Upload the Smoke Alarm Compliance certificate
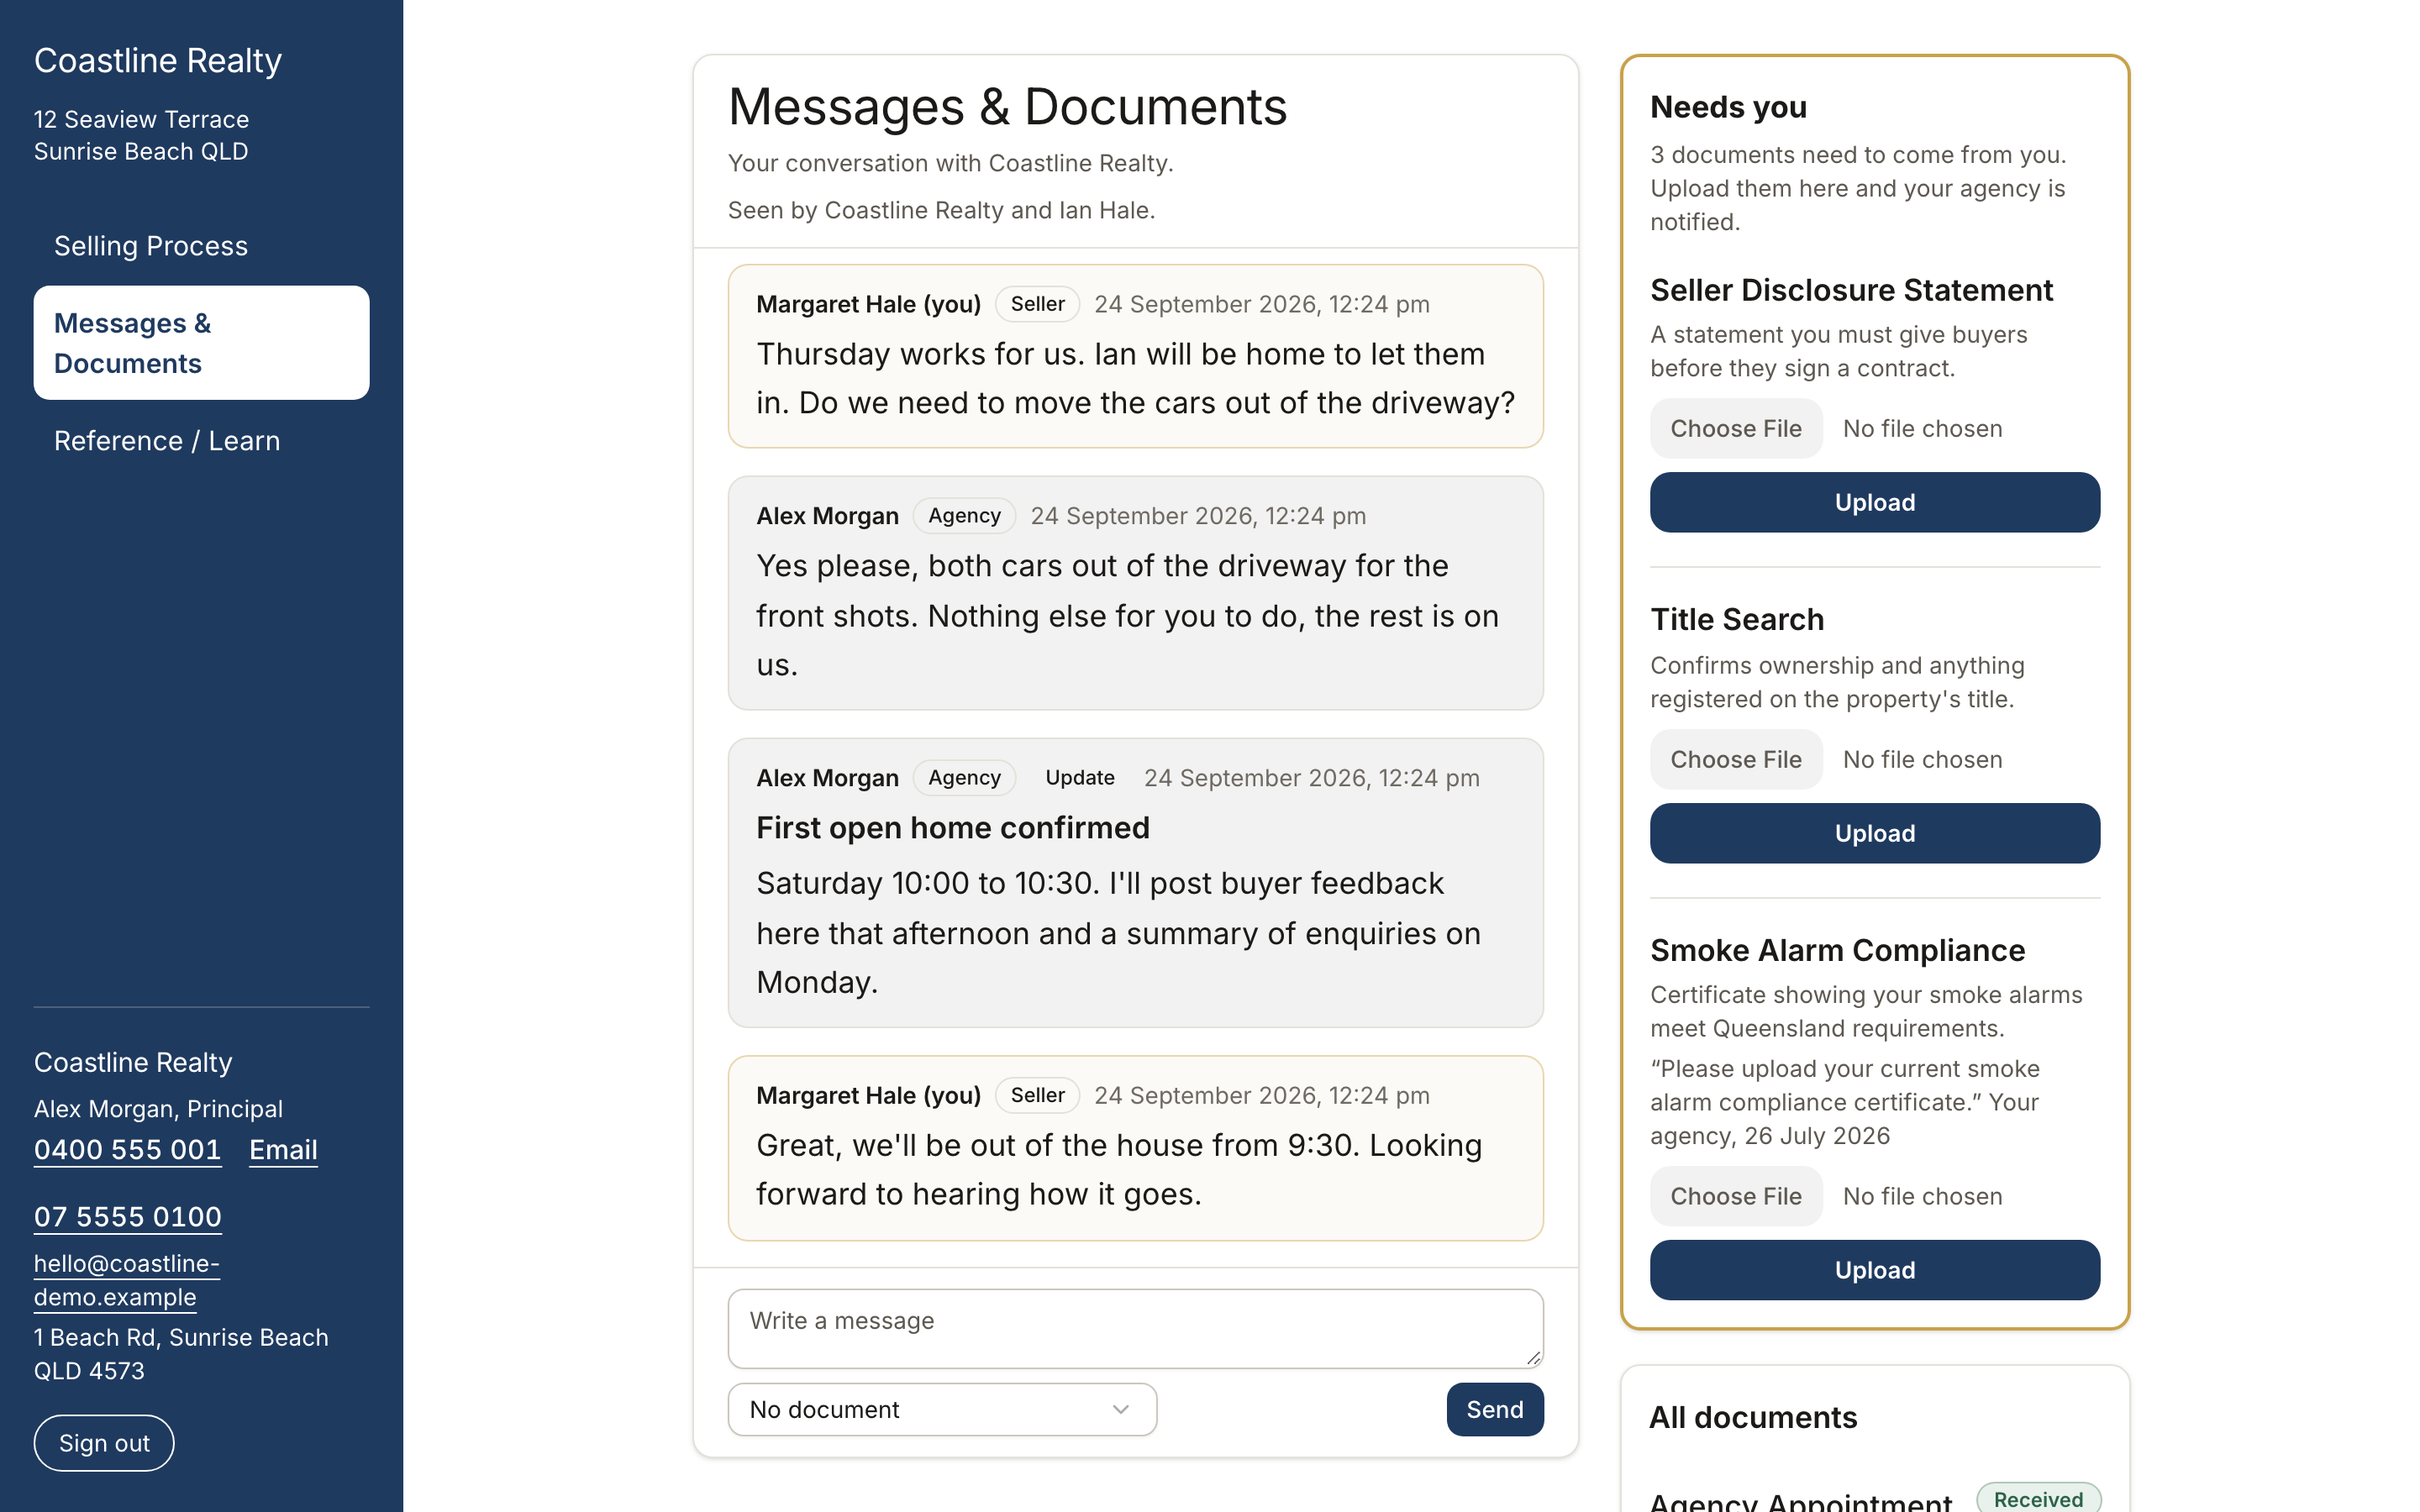 (x=1874, y=1270)
